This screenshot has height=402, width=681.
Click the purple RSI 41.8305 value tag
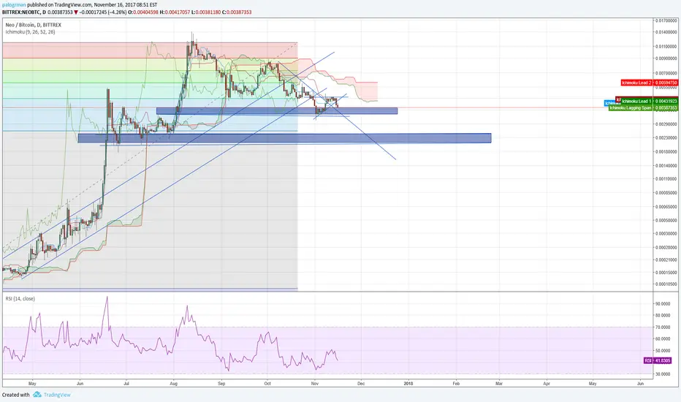pyautogui.click(x=658, y=361)
